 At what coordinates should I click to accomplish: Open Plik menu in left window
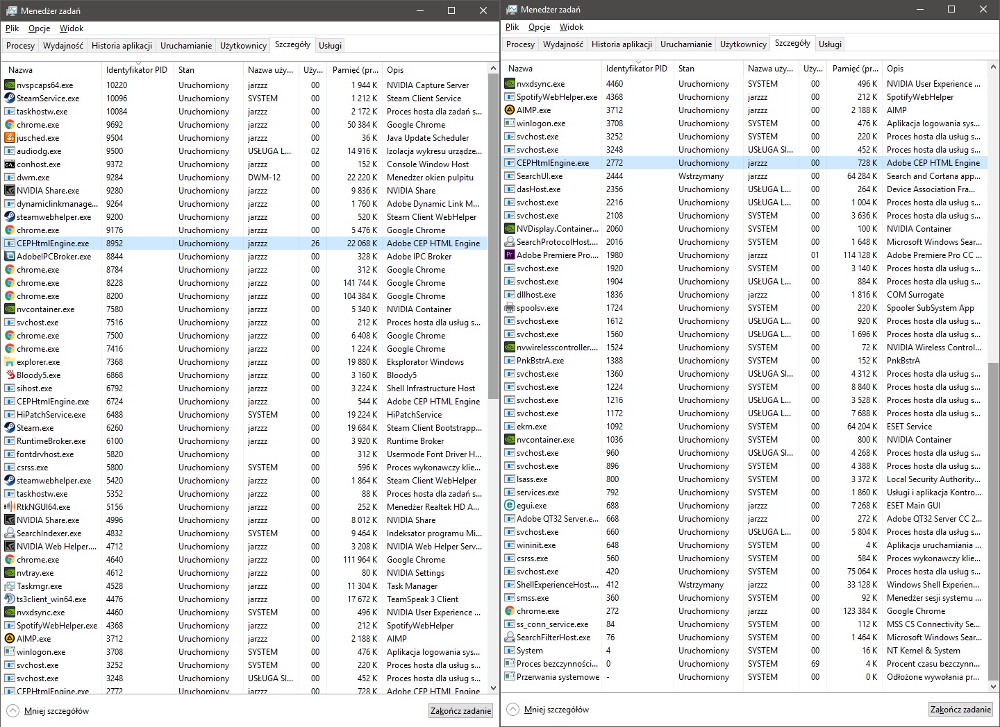[x=12, y=28]
